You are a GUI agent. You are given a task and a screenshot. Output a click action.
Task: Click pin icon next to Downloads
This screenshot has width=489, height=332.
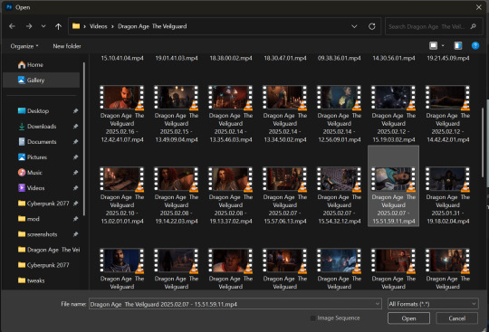tap(75, 127)
